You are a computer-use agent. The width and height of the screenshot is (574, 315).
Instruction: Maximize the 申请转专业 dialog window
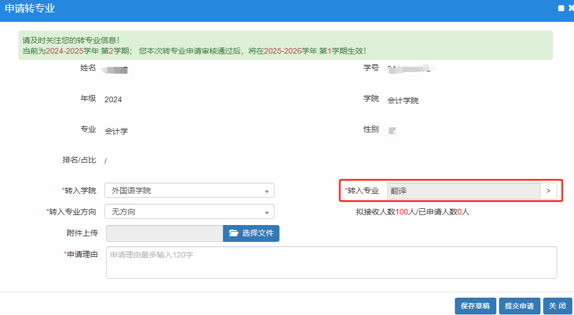[x=561, y=8]
